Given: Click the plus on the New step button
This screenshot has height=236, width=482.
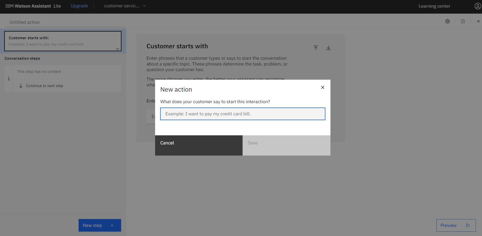Looking at the screenshot, I should 112,225.
